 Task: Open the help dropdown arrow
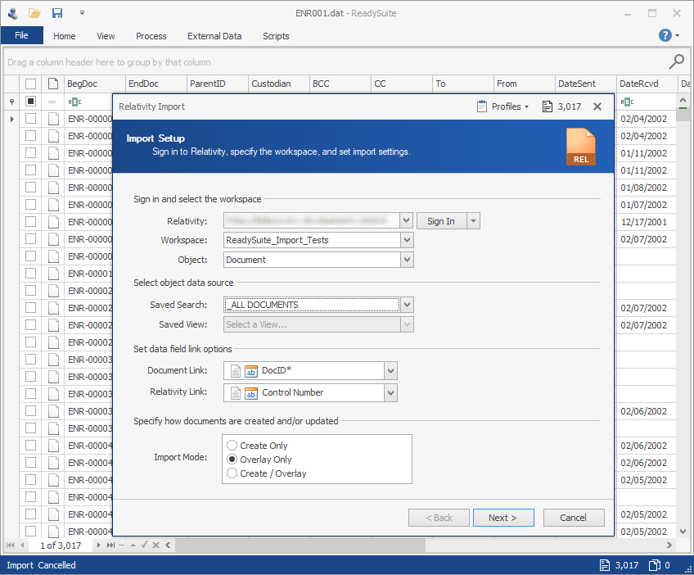[x=677, y=35]
